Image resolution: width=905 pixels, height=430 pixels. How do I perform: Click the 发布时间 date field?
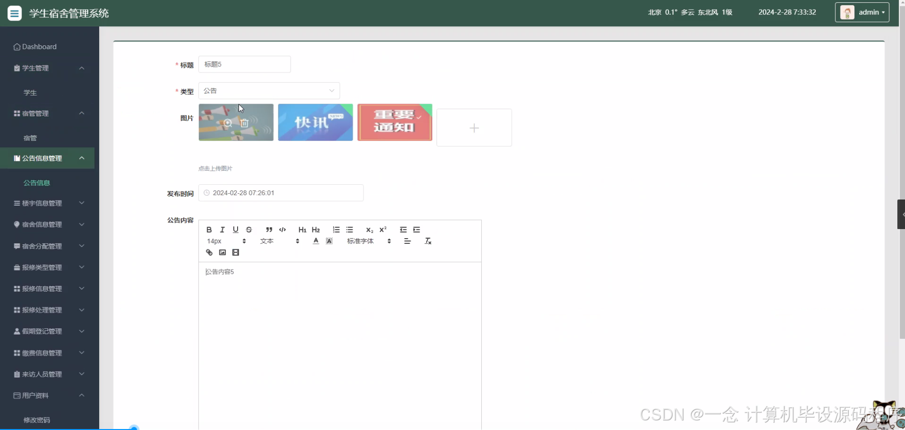click(x=281, y=193)
